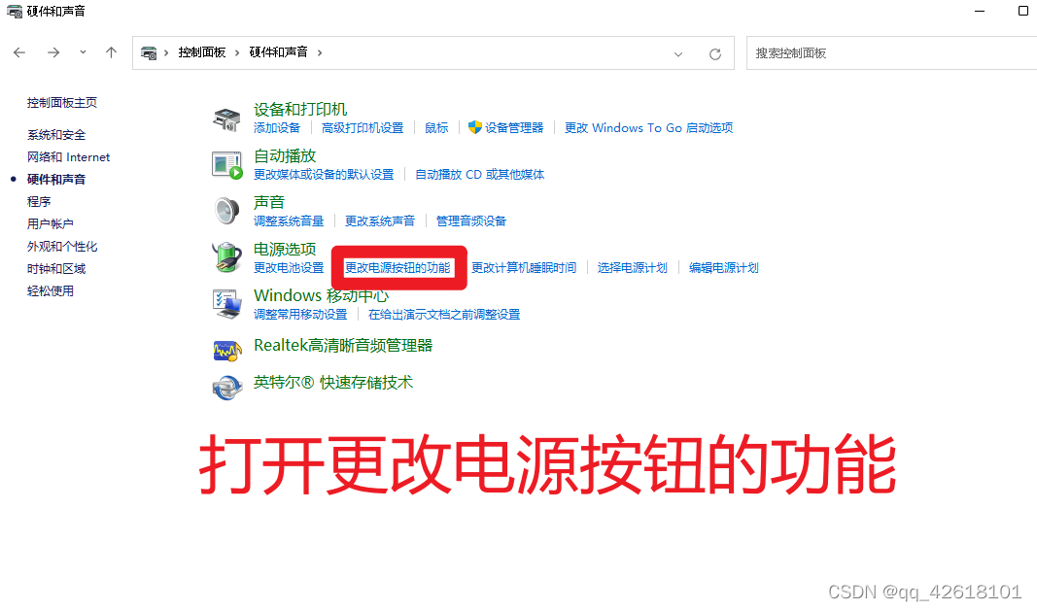The width and height of the screenshot is (1037, 611).
Task: Refresh the control panel view
Action: (x=715, y=54)
